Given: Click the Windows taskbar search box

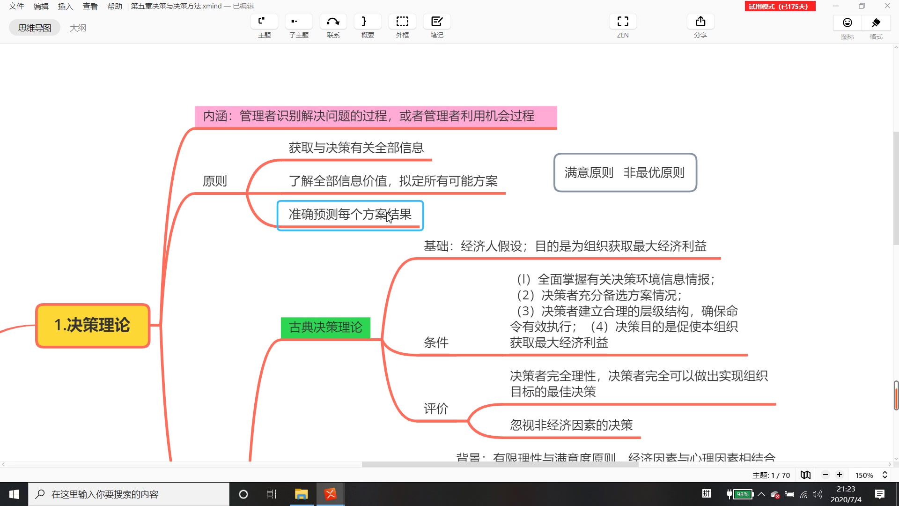Looking at the screenshot, I should (x=129, y=494).
